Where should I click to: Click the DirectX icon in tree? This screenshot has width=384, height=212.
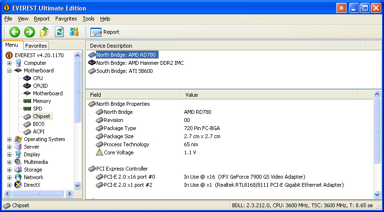click(x=18, y=185)
